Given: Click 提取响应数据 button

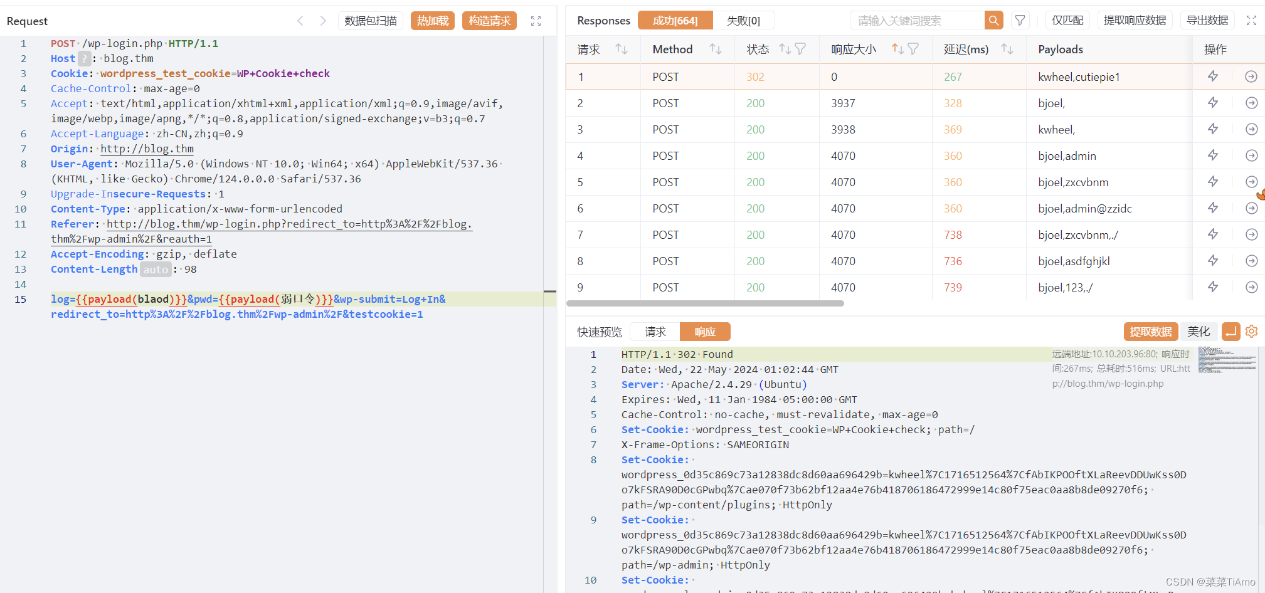Looking at the screenshot, I should [x=1135, y=20].
